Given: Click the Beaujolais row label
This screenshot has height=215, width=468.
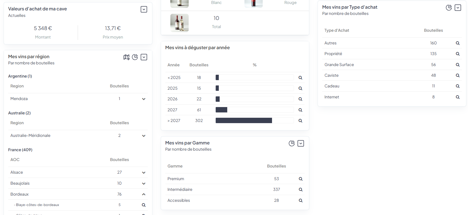Looking at the screenshot, I should point(20,183).
